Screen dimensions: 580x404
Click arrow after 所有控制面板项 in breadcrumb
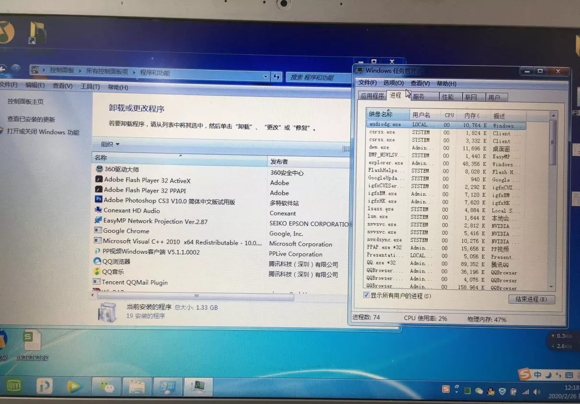pos(135,72)
